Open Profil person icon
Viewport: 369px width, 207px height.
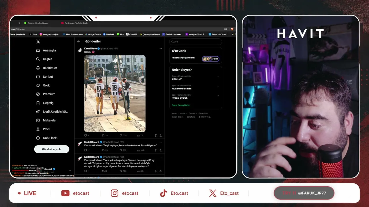click(38, 129)
